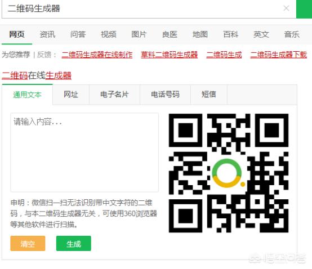
Task: Select the 网址 QR type tab
Action: pos(71,95)
